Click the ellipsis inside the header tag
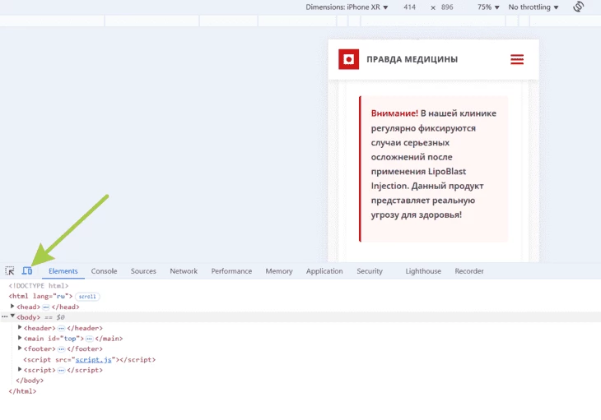Screen dimensions: 601x420 (x=61, y=328)
